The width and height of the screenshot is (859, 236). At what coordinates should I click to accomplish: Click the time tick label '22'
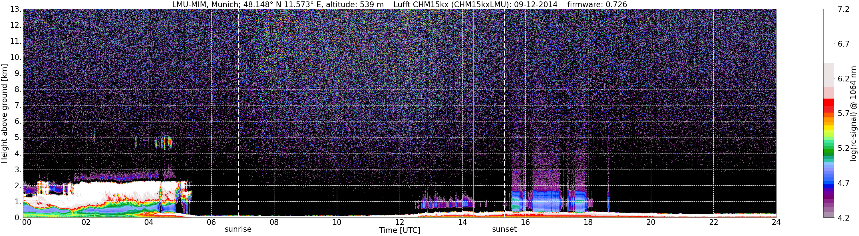pos(714,222)
